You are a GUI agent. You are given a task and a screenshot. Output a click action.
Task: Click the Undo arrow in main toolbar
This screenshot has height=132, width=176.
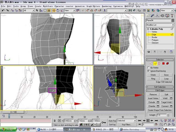point(3,10)
